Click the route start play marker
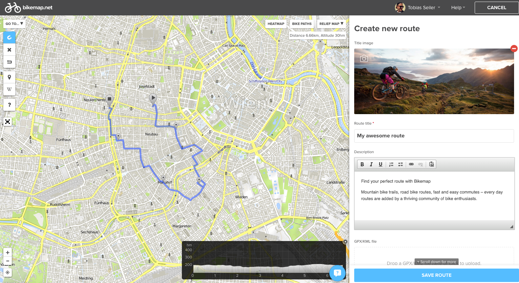Image resolution: width=519 pixels, height=283 pixels. click(x=153, y=99)
